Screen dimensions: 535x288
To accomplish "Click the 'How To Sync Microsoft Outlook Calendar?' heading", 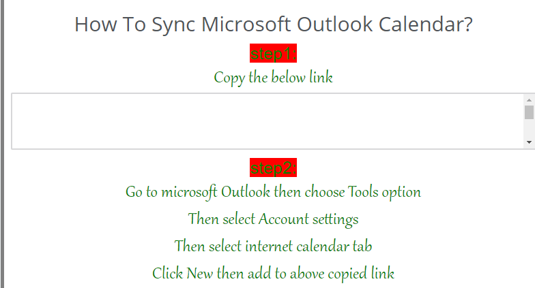I will pyautogui.click(x=273, y=25).
